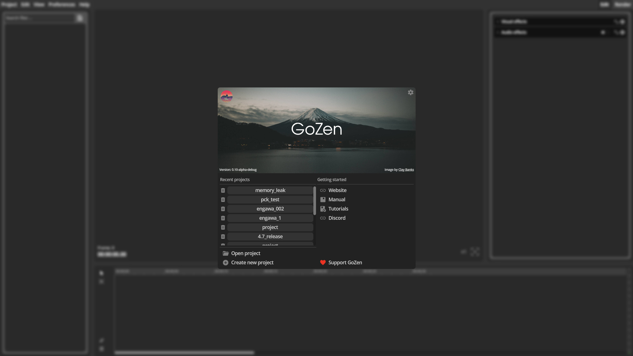Open the pck_test project
The width and height of the screenshot is (633, 356).
tap(270, 200)
